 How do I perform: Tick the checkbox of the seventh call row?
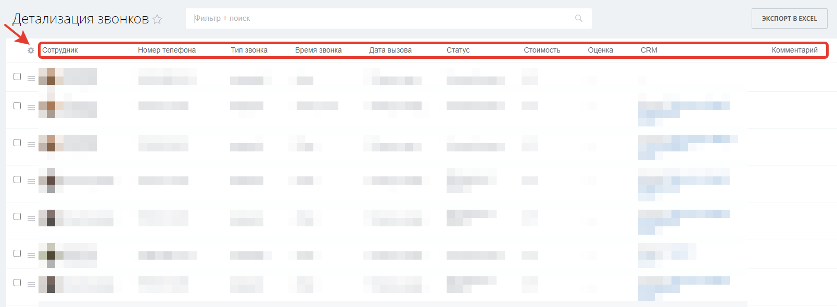pyautogui.click(x=17, y=283)
